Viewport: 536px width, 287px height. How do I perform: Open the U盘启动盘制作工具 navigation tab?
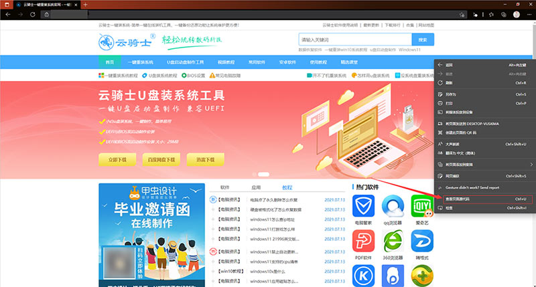pyautogui.click(x=186, y=62)
